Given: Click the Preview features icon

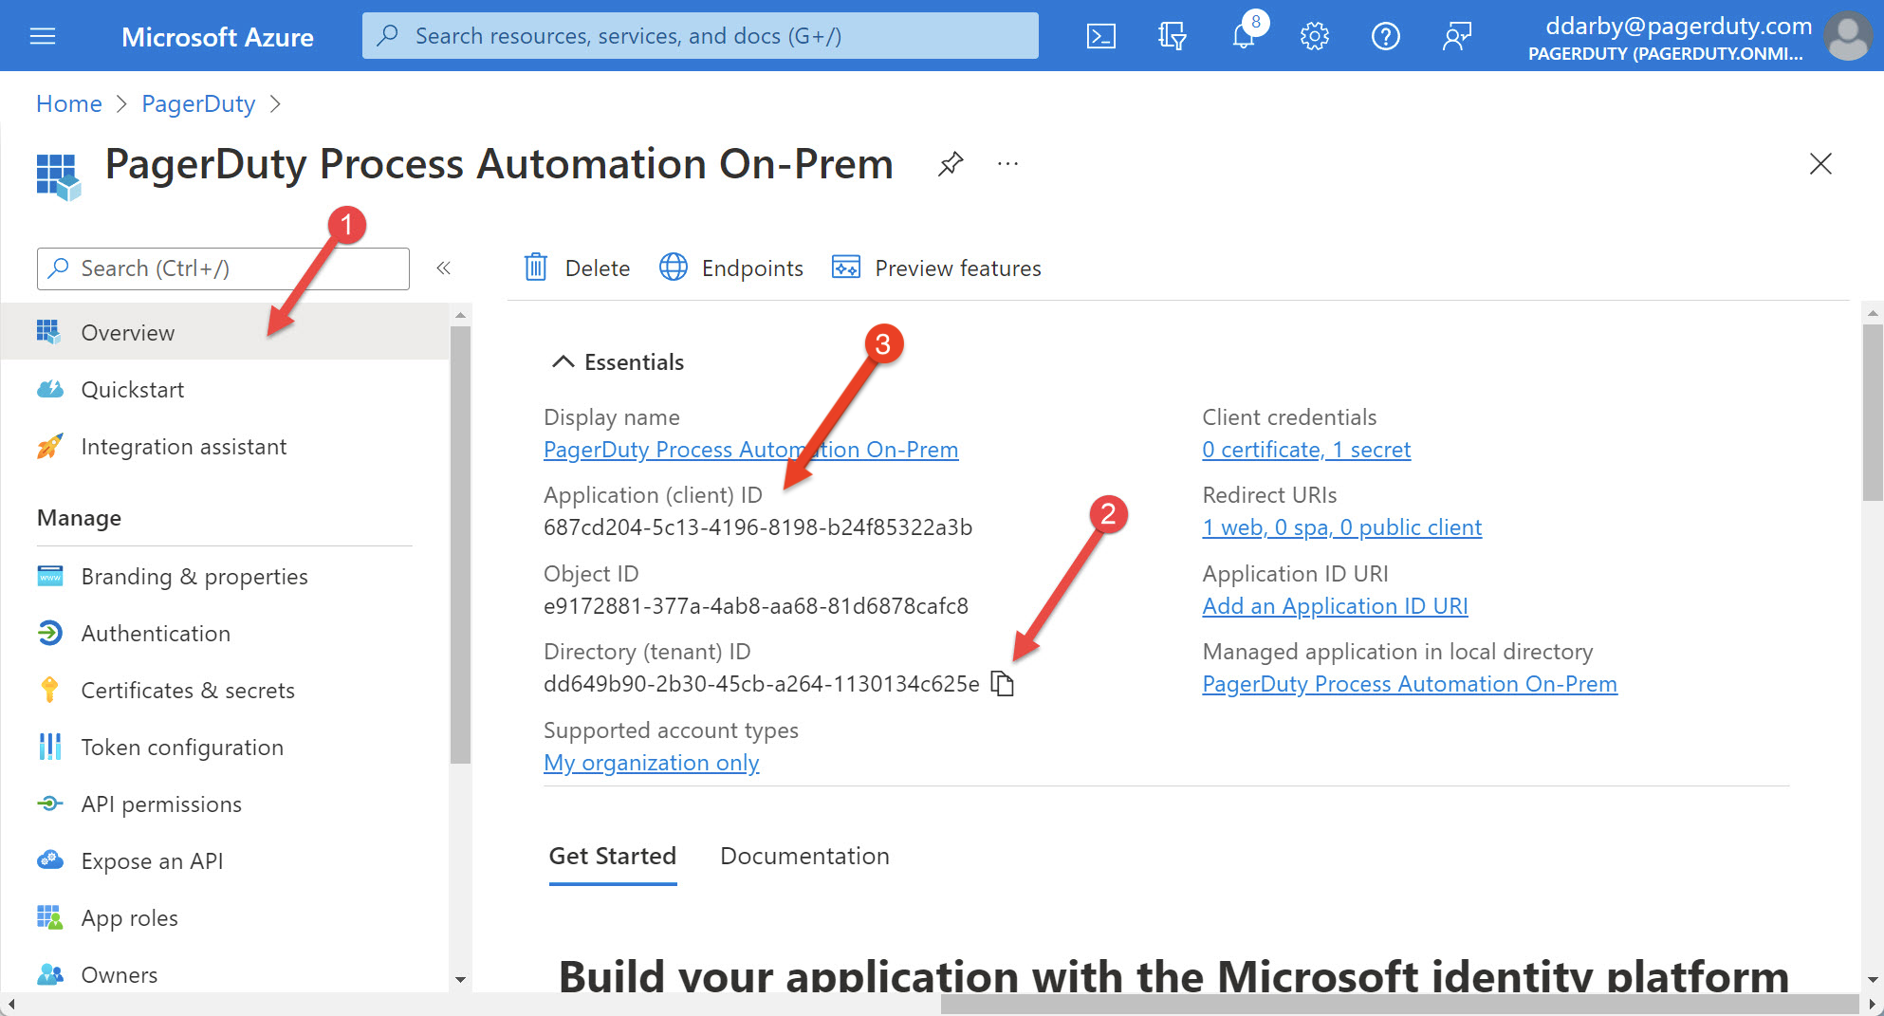Looking at the screenshot, I should point(845,268).
